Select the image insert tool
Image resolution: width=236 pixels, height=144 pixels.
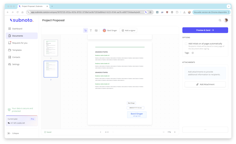click(x=96, y=30)
